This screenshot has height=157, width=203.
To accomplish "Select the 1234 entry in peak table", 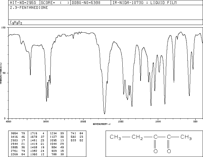I will coord(53,133).
